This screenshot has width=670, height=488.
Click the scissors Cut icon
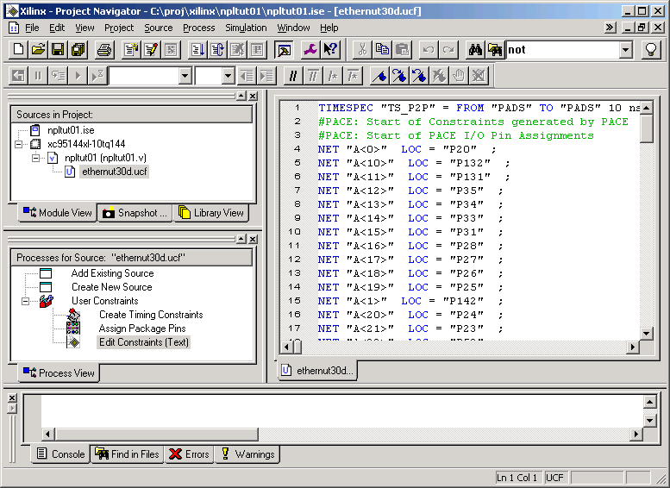coord(362,50)
